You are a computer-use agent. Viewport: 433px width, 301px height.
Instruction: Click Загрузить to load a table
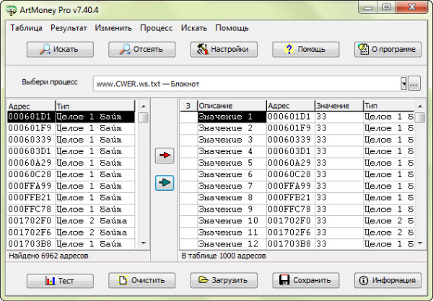[x=224, y=280]
